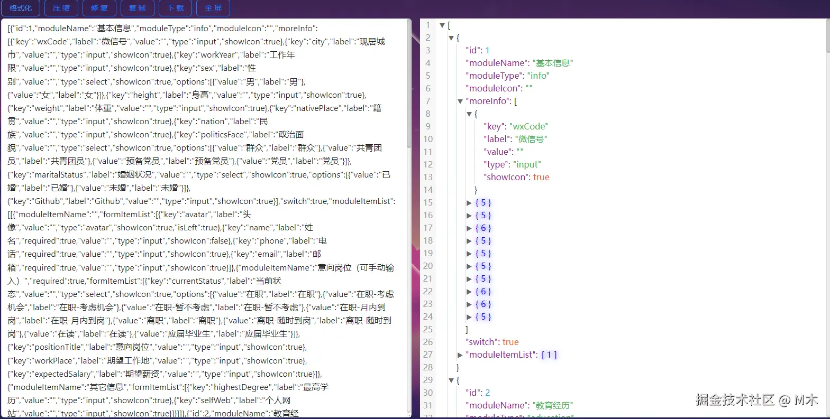This screenshot has width=830, height=419.
Task: Click the {5} badge on line 15
Action: point(483,203)
